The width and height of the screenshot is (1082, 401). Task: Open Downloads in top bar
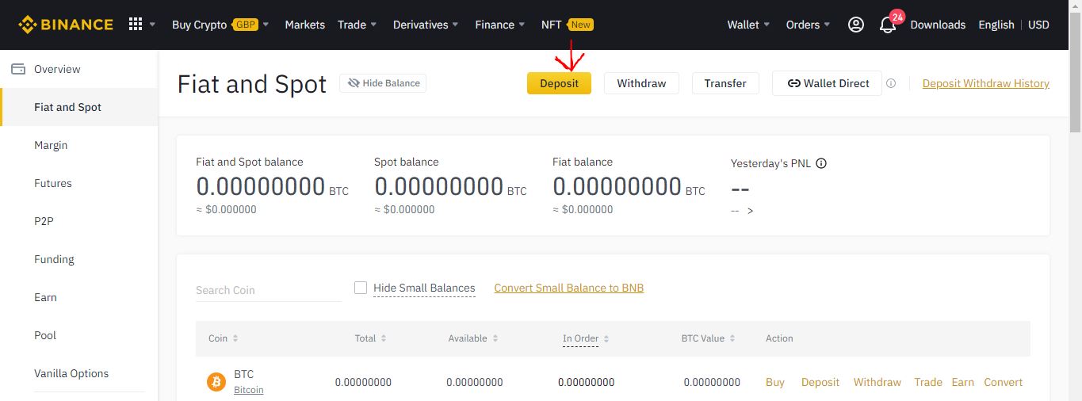pyautogui.click(x=938, y=25)
